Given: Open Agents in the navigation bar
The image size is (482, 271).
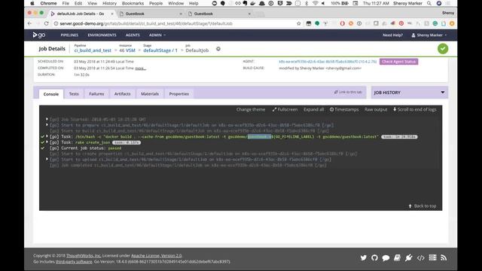Looking at the screenshot, I should click(x=133, y=35).
